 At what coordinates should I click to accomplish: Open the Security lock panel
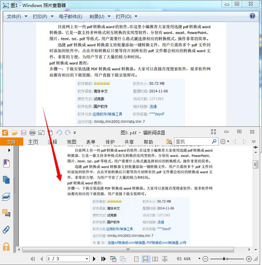[6, 247]
